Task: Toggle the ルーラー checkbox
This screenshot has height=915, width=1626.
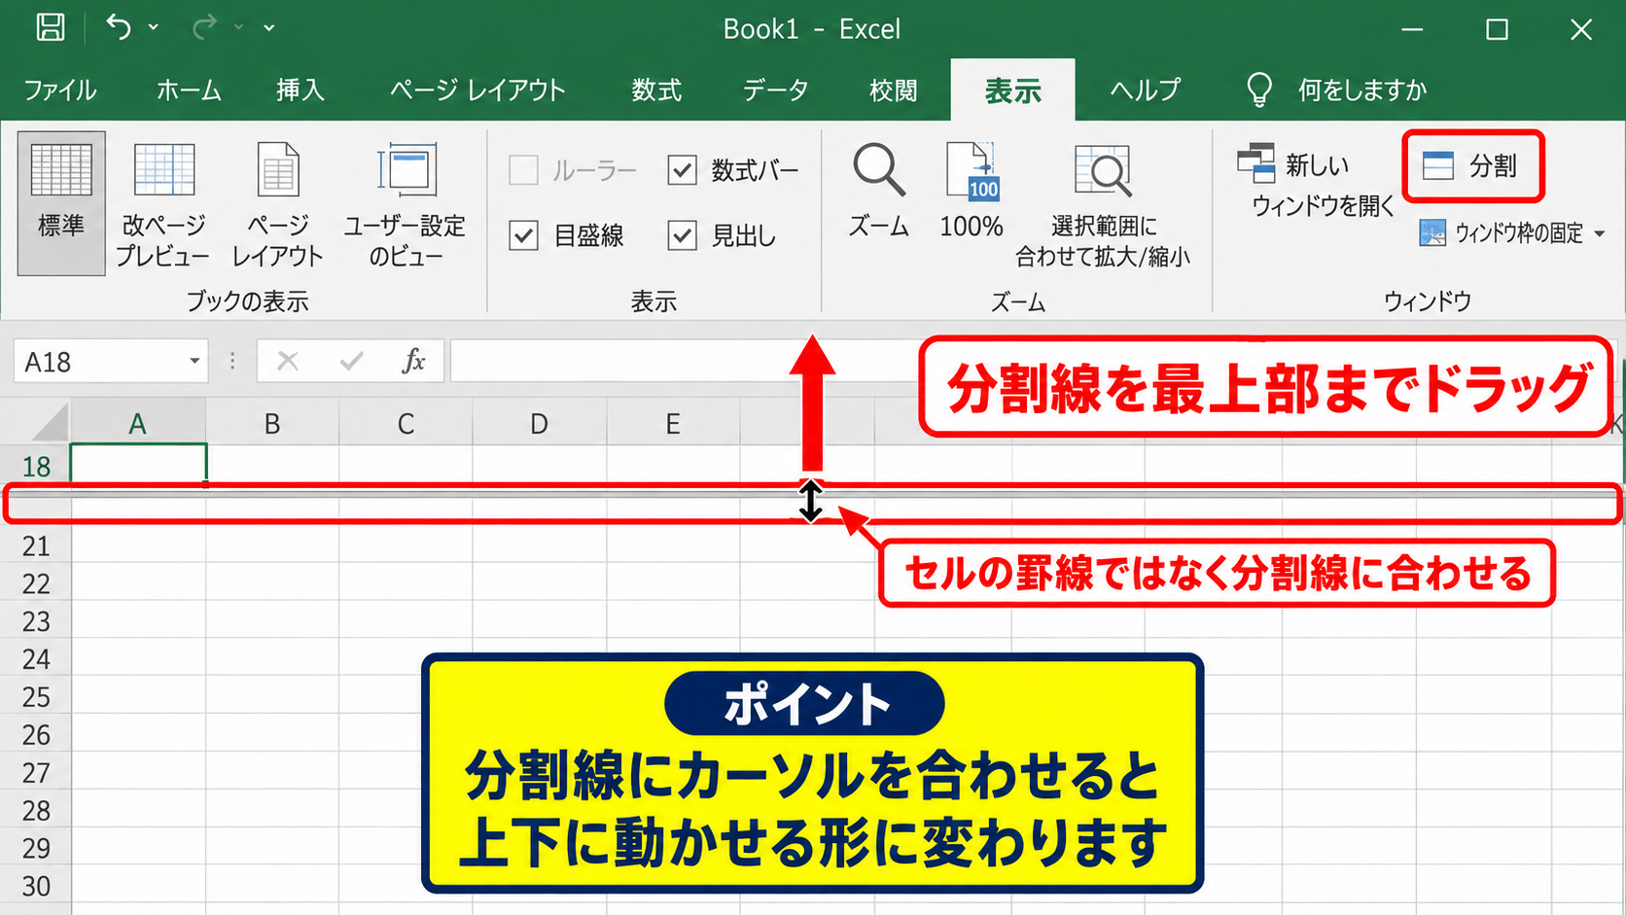Action: point(524,170)
